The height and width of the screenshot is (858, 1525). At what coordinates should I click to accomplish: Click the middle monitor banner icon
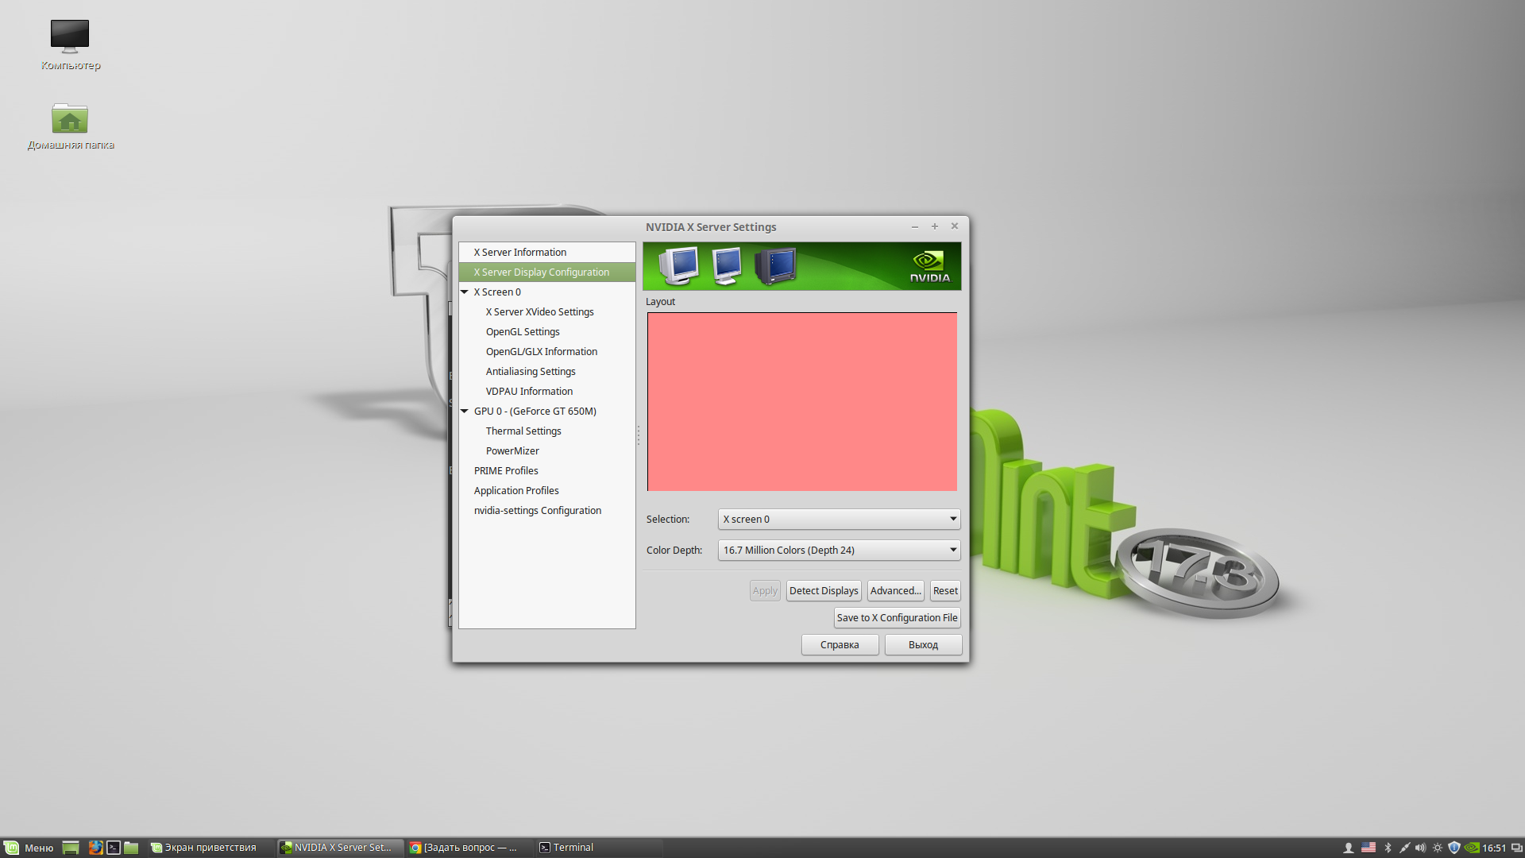pos(727,265)
